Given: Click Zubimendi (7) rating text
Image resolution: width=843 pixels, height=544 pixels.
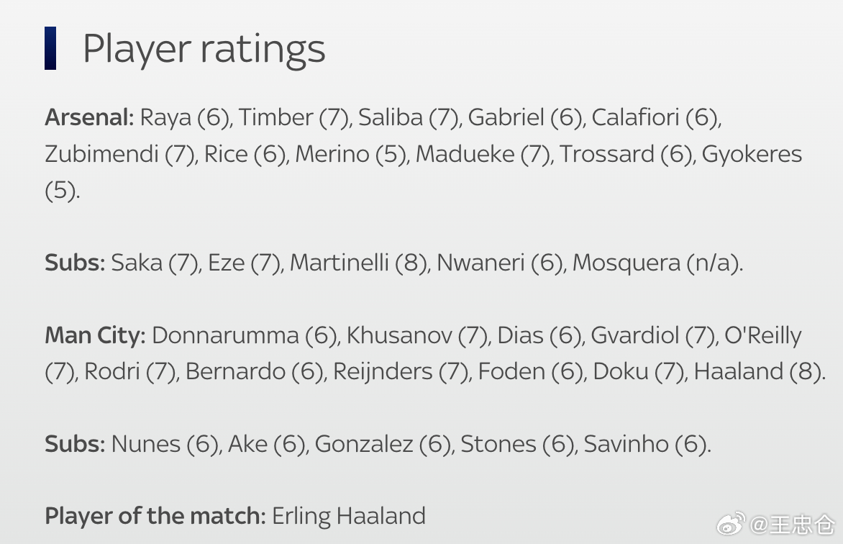Looking at the screenshot, I should tap(119, 155).
